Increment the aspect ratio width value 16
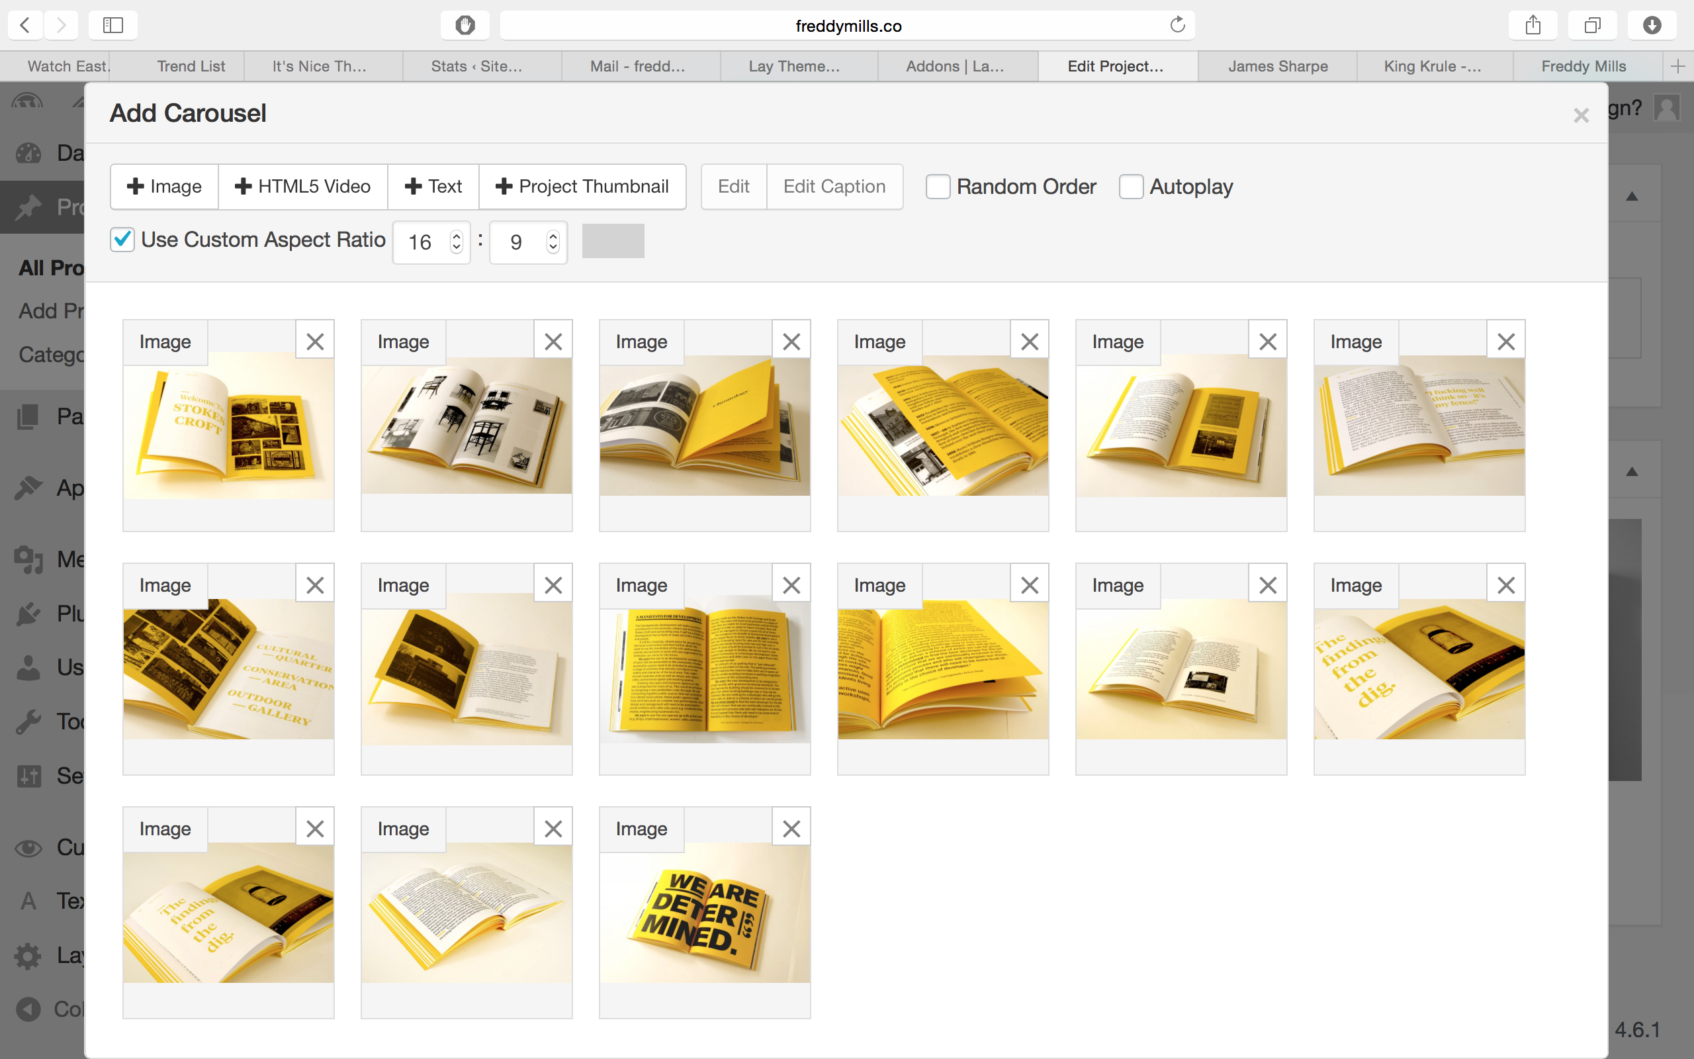This screenshot has width=1694, height=1059. 456,234
